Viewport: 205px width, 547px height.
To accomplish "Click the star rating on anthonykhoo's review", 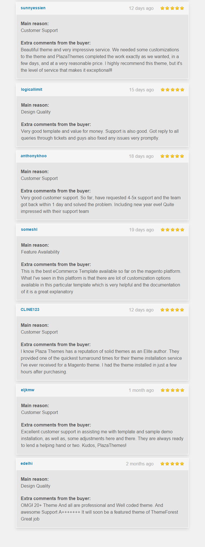I will [172, 156].
